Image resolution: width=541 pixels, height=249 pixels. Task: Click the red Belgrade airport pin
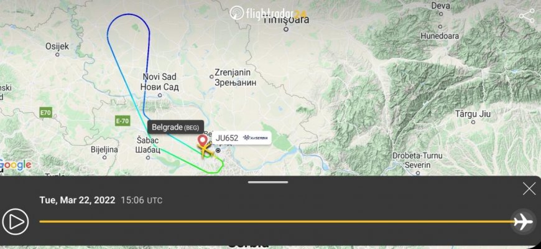coord(203,141)
